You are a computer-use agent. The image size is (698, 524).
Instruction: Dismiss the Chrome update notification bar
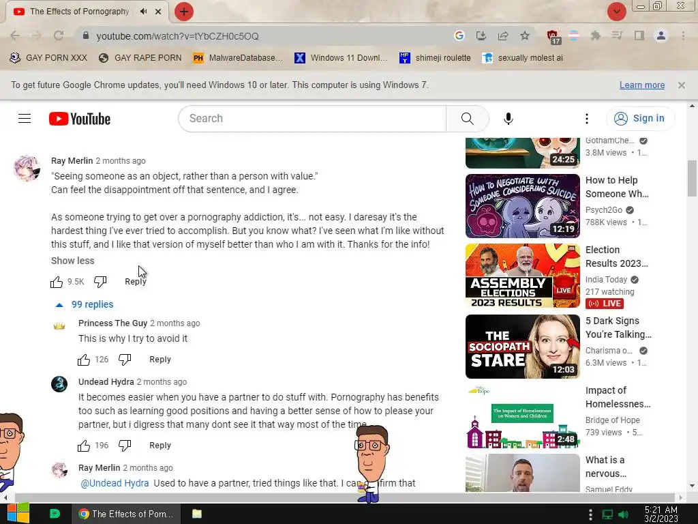[681, 85]
